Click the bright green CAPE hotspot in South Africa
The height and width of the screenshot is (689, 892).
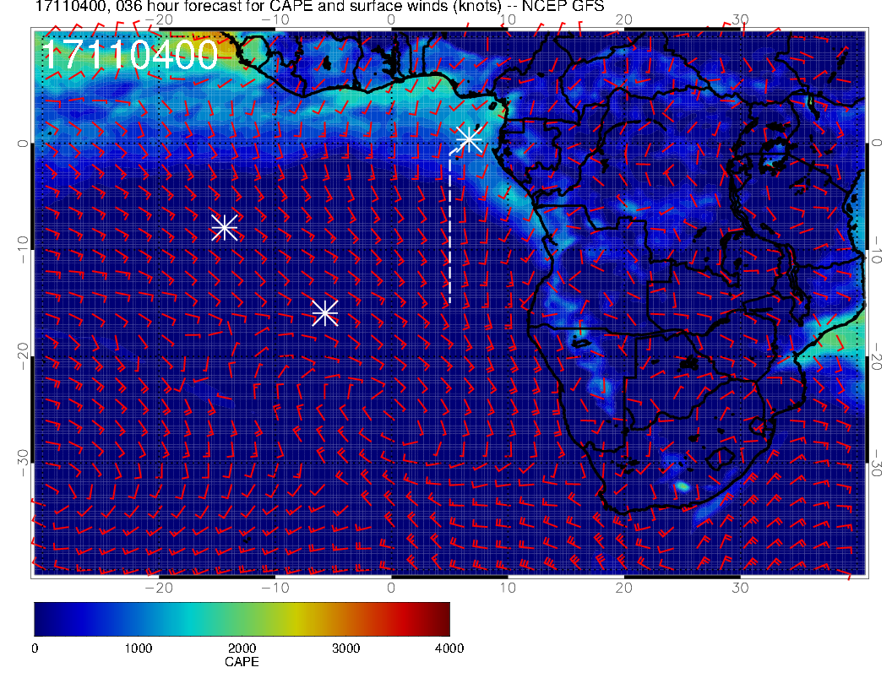(683, 486)
